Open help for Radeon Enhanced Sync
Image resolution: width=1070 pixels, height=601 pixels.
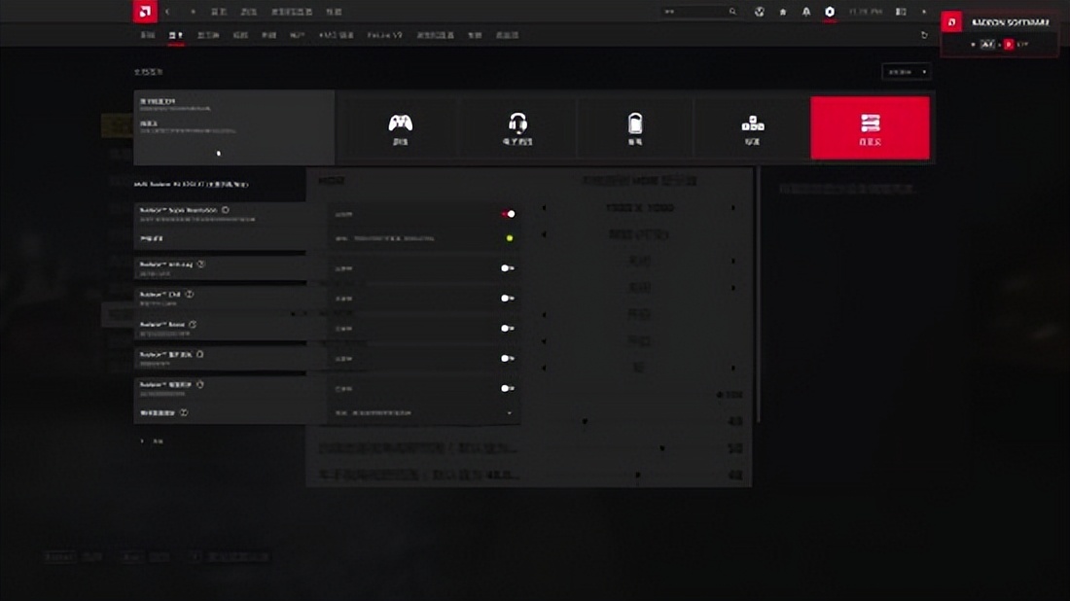pos(200,384)
